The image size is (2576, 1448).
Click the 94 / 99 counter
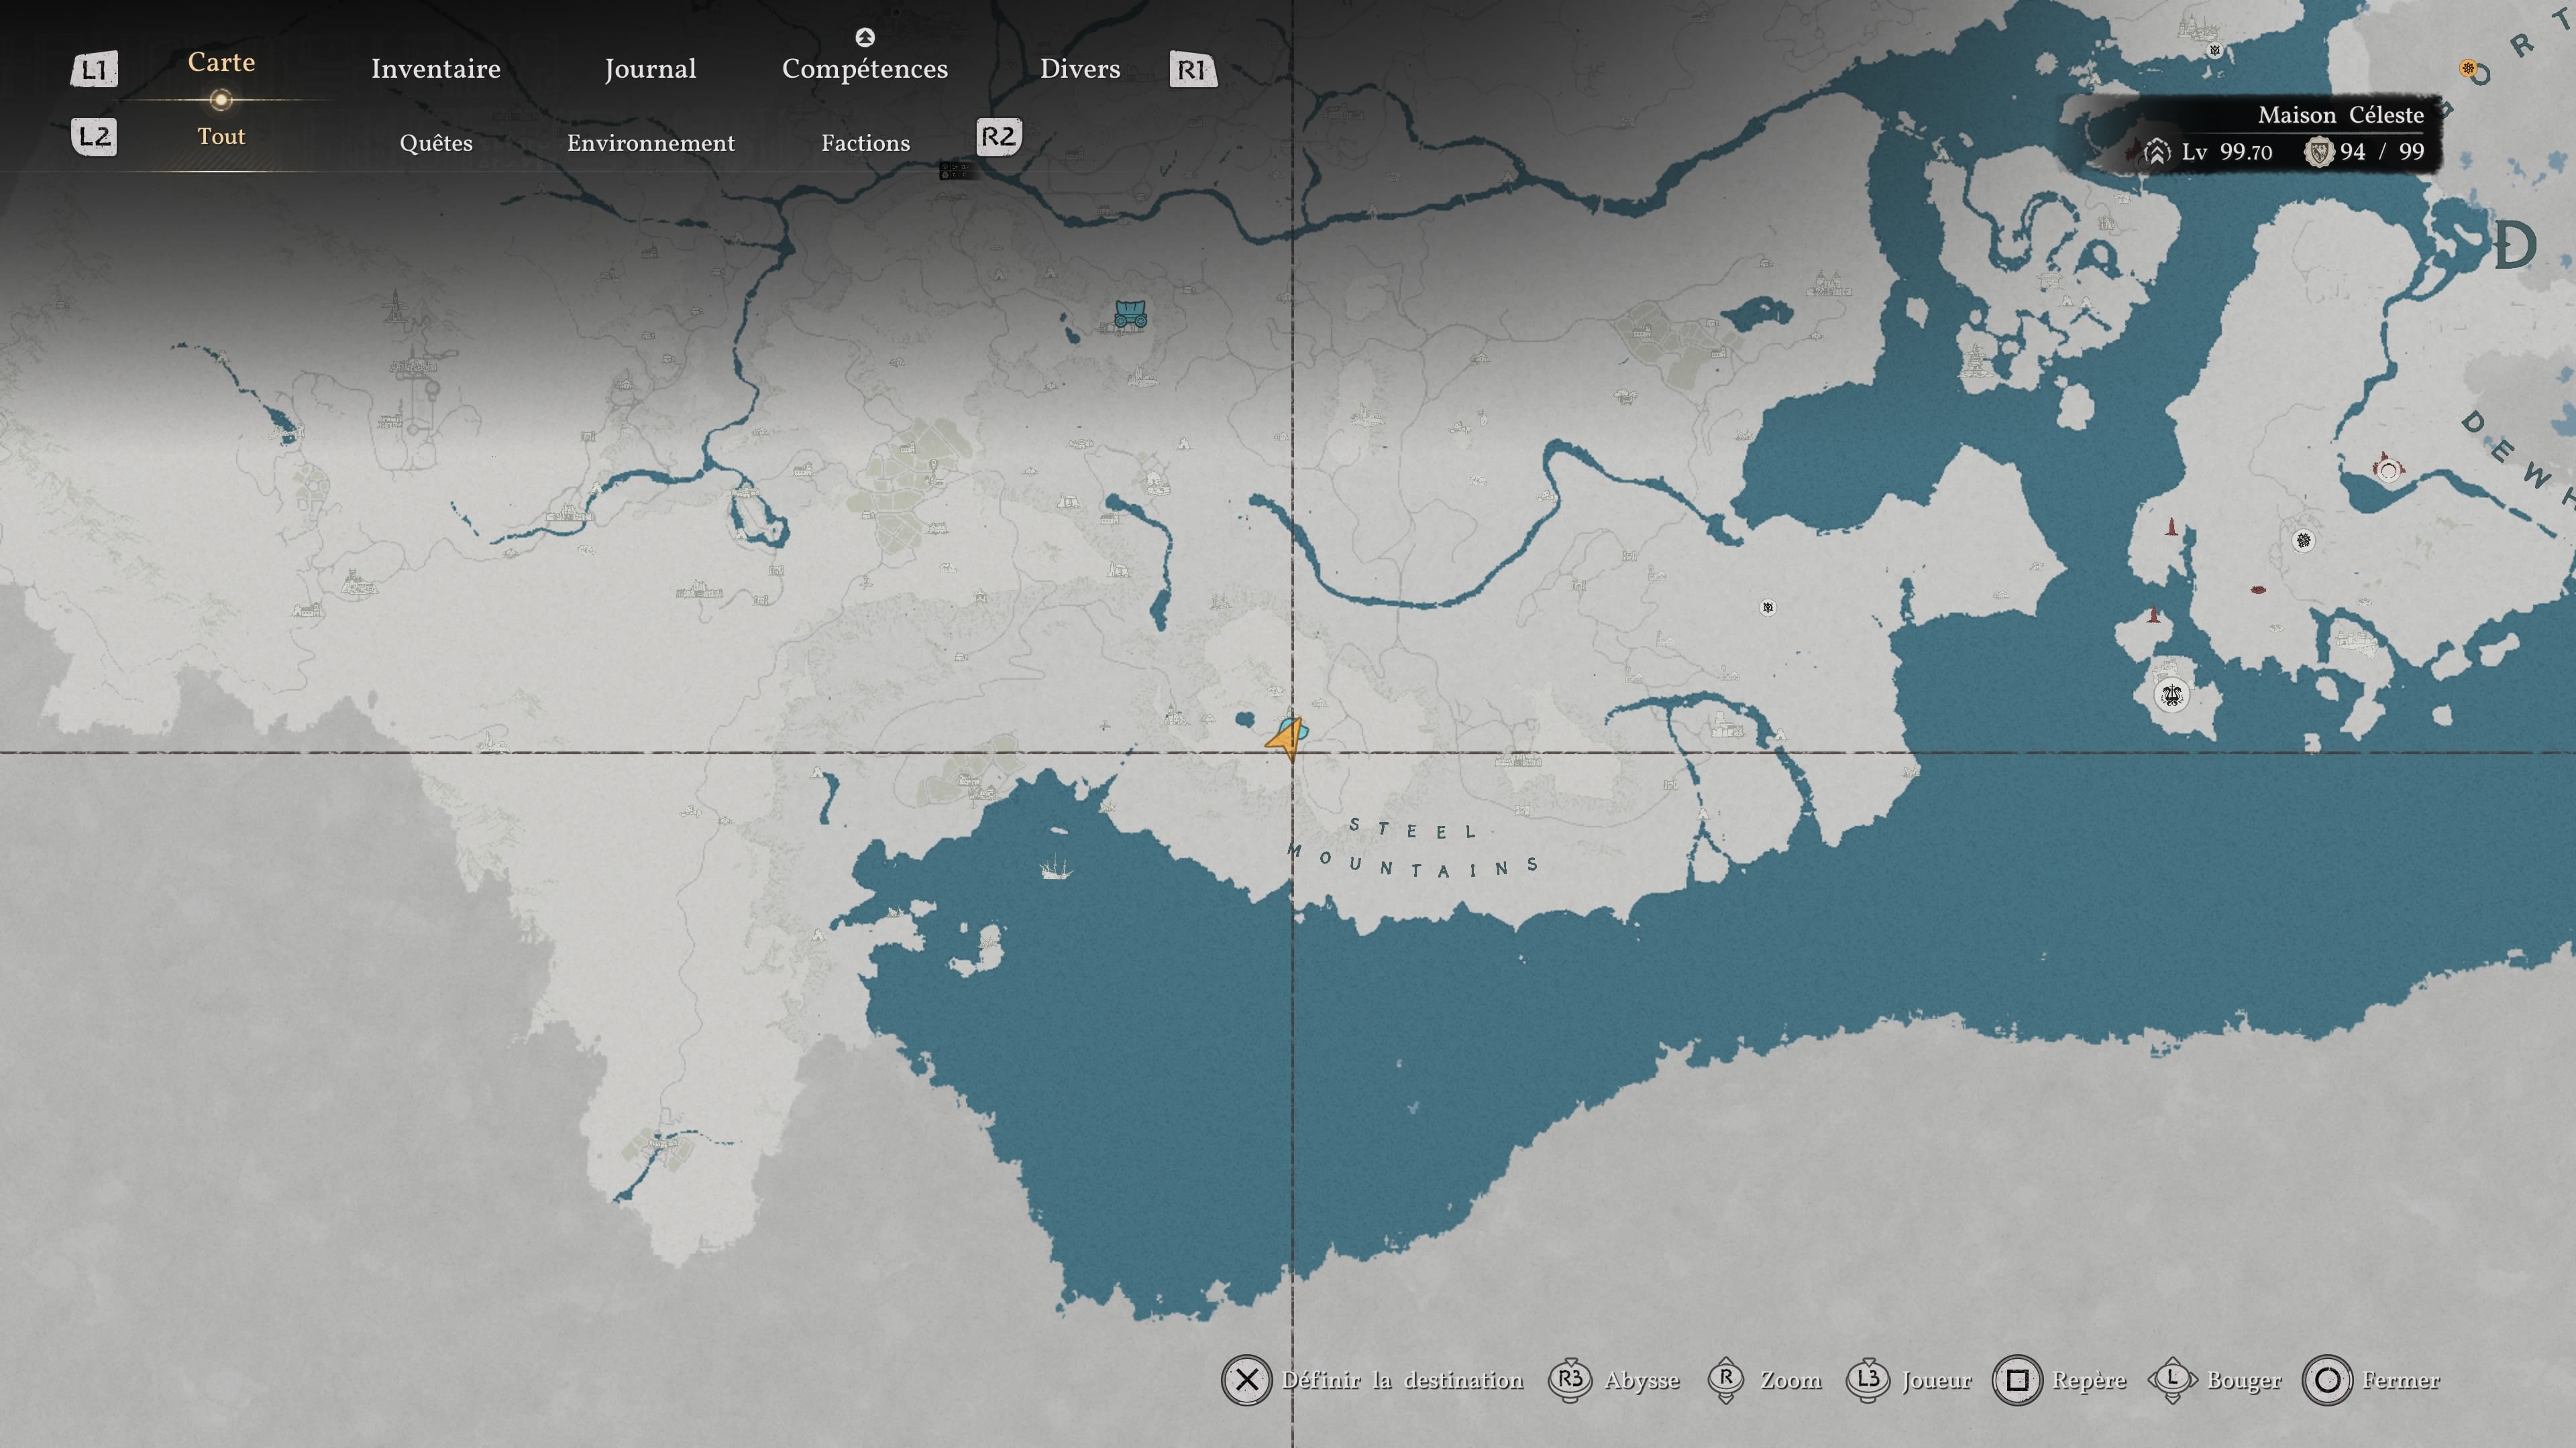[2382, 152]
